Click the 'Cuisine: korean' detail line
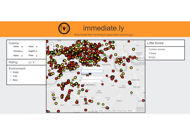The image size is (190, 135). [157, 49]
